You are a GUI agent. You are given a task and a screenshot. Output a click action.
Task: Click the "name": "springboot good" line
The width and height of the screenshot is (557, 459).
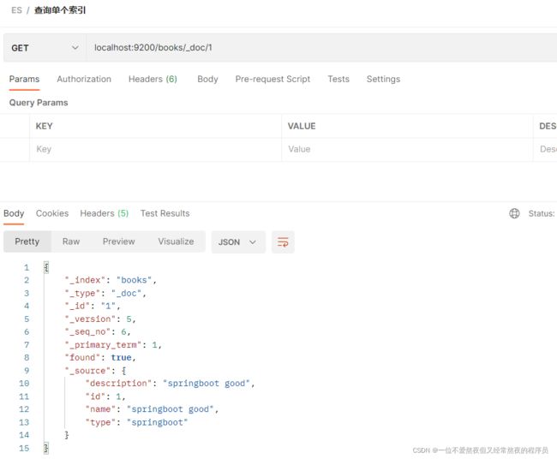coord(152,409)
